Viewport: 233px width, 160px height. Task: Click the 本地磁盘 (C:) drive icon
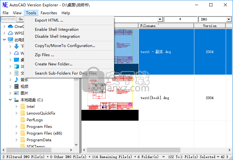coord(16,100)
